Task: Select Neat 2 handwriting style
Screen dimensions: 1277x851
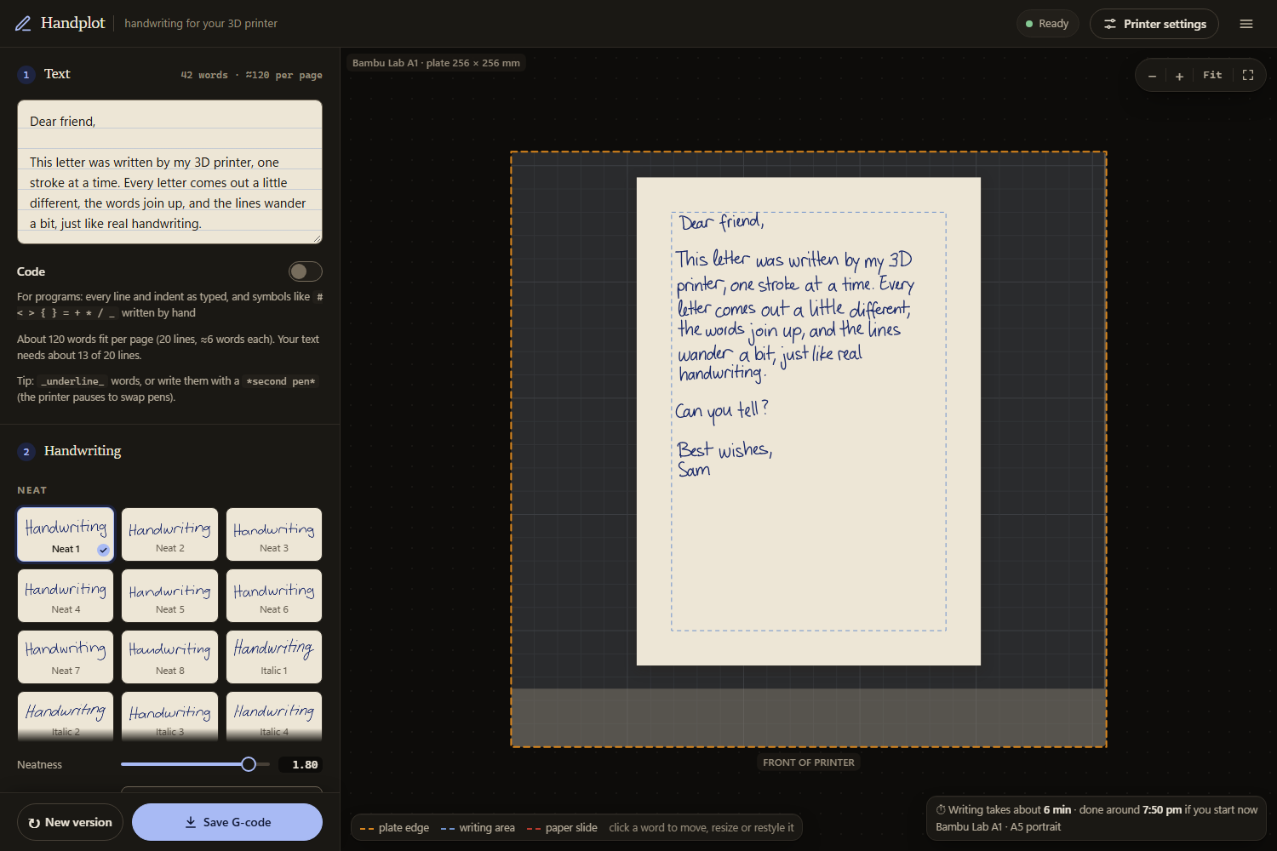Action: (170, 535)
